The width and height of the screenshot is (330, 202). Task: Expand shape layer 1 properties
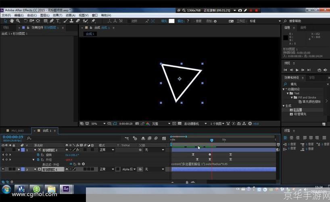tap(19, 169)
